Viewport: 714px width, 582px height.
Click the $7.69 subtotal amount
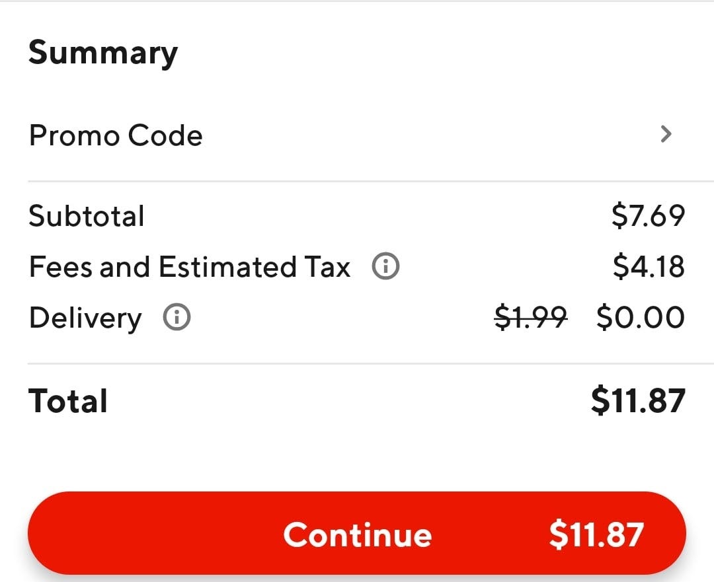[648, 217]
